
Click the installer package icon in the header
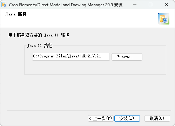164,19
